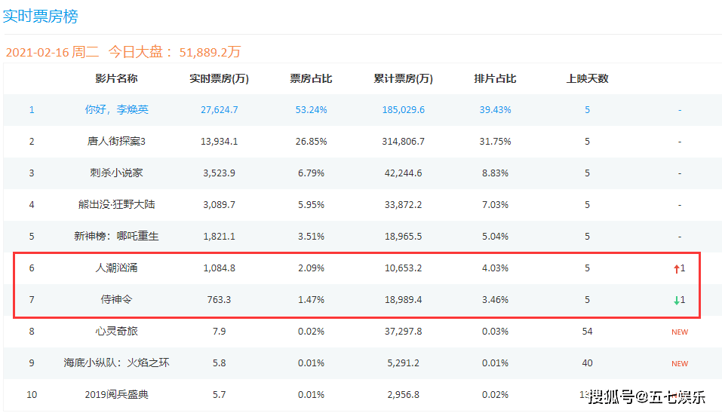The width and height of the screenshot is (722, 413).
Task: Open the film 心灵奇旅
Action: point(116,331)
